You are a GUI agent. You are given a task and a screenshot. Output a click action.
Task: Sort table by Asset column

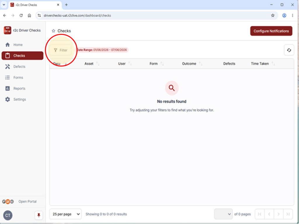[x=92, y=64]
